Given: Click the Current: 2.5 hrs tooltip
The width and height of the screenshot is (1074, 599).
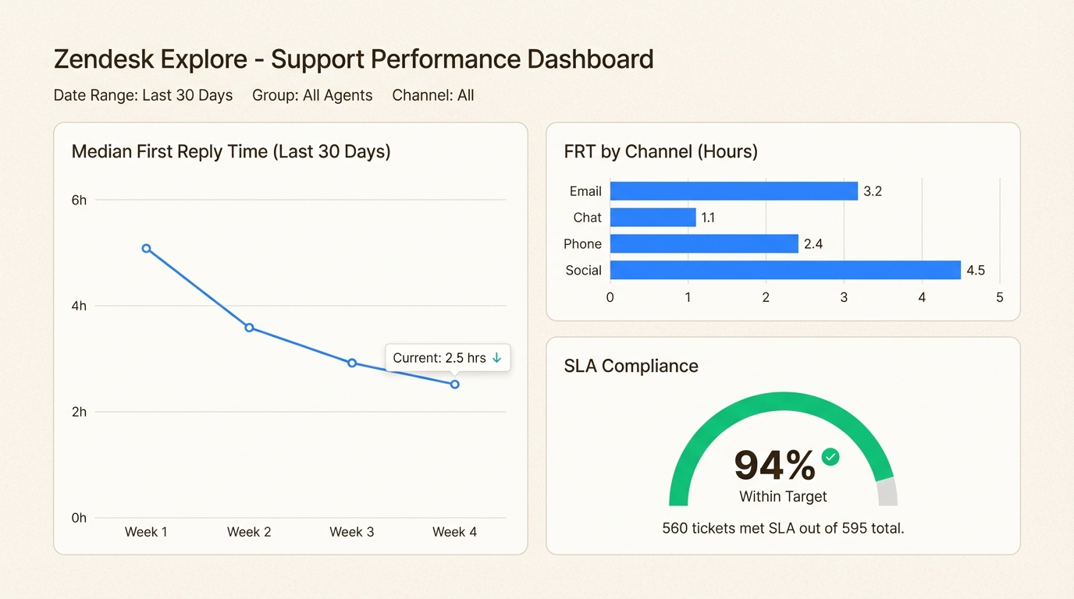Looking at the screenshot, I should pos(439,358).
